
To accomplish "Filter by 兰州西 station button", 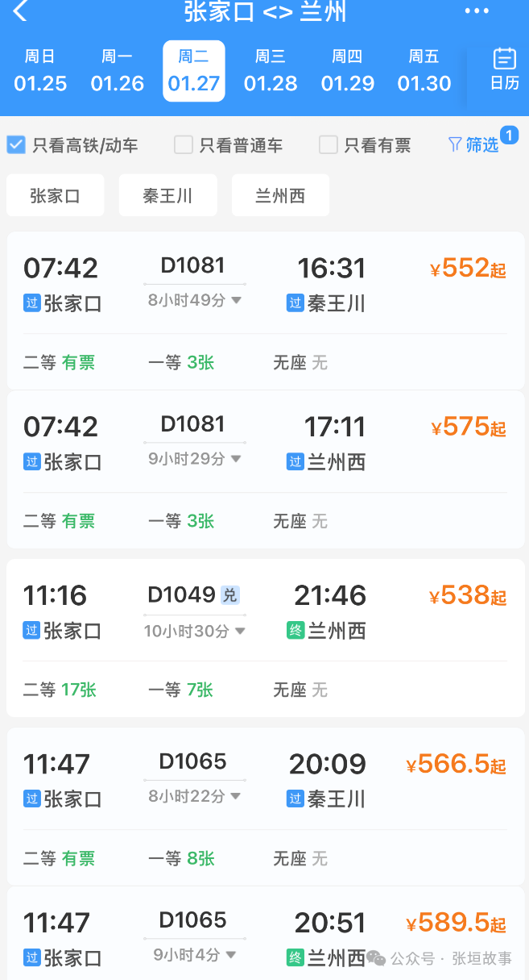I will pyautogui.click(x=280, y=195).
